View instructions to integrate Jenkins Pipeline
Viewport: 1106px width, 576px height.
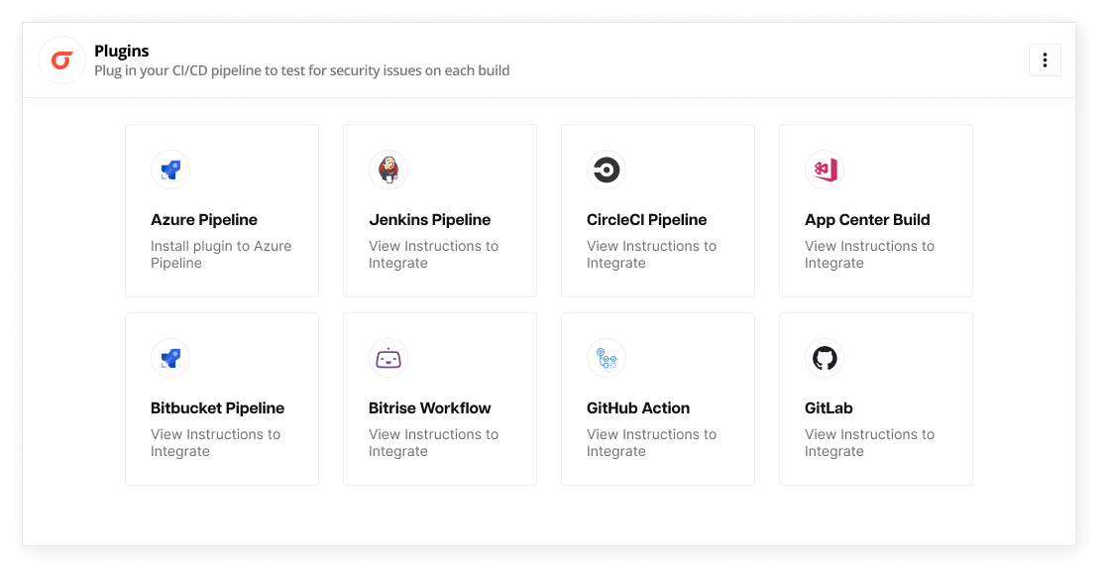click(433, 254)
